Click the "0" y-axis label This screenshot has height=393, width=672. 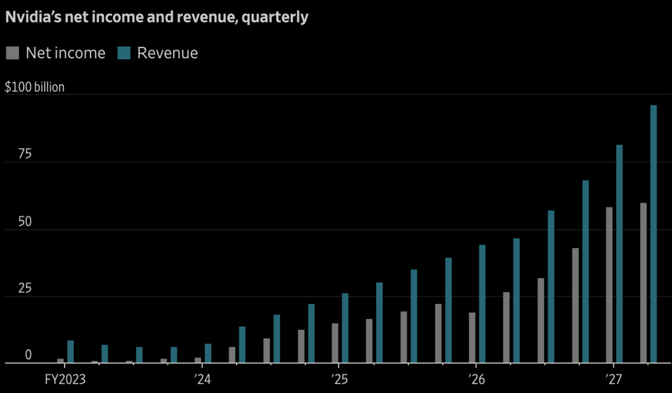[x=28, y=356]
